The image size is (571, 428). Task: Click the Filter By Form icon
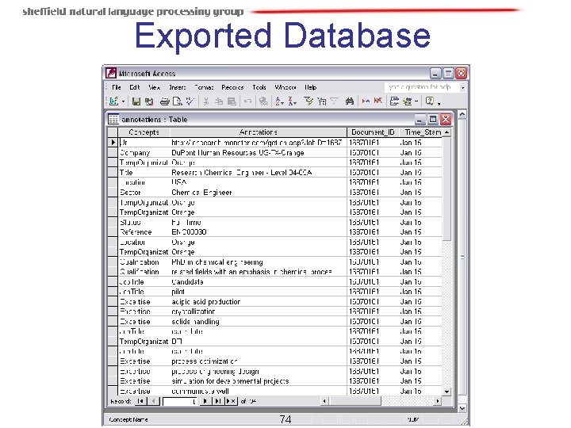click(321, 101)
